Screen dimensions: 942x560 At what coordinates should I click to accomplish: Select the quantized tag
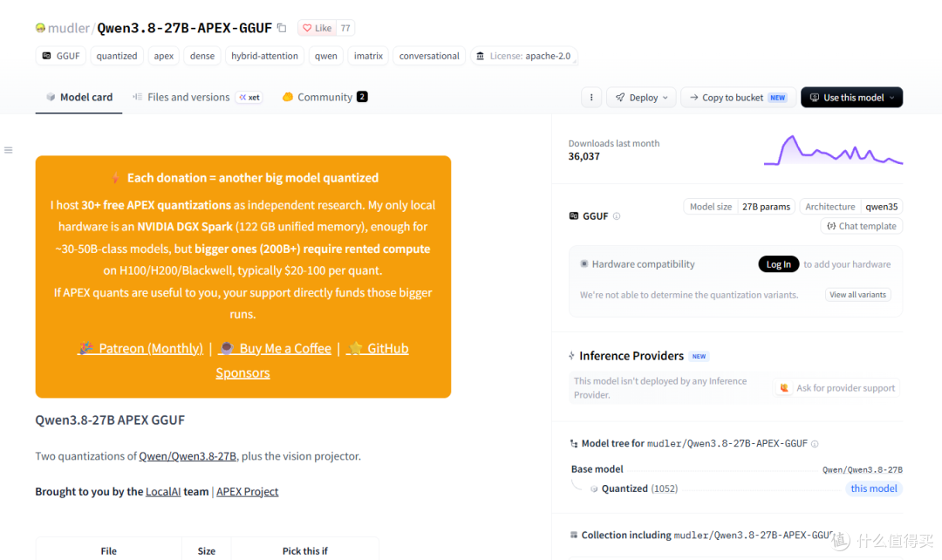[117, 56]
